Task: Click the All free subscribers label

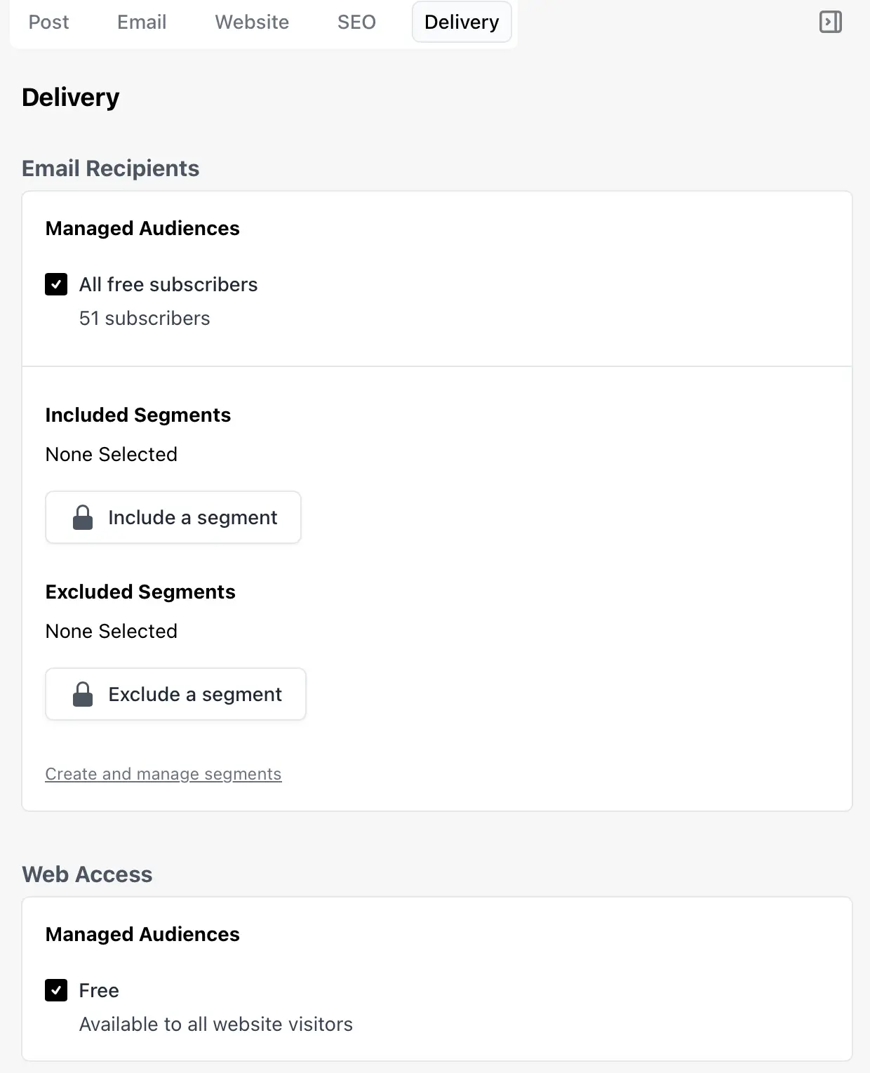Action: pos(168,284)
